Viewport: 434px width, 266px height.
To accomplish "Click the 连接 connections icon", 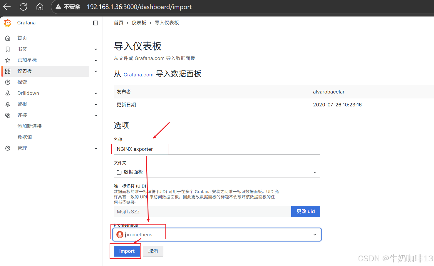I will pyautogui.click(x=8, y=115).
